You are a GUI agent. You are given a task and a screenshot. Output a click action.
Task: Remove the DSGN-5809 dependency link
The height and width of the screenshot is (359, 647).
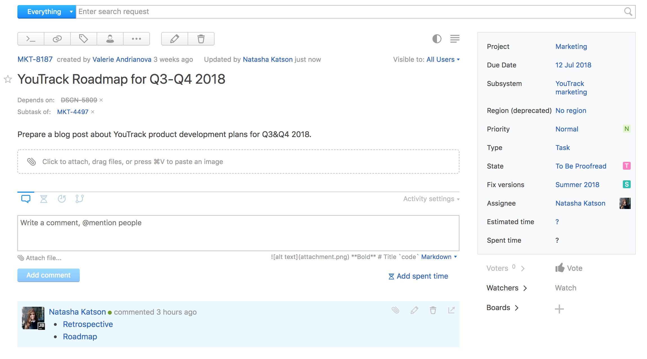point(101,100)
